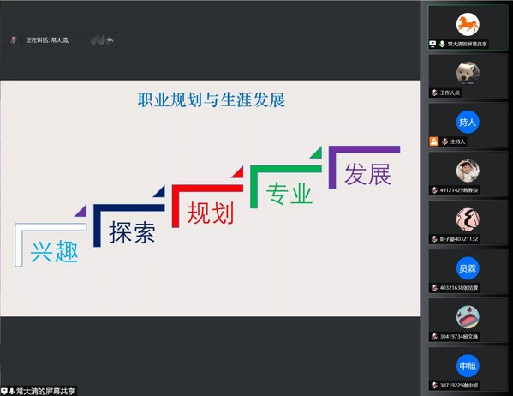Select the blue 员霖 avatar circle

tap(468, 268)
